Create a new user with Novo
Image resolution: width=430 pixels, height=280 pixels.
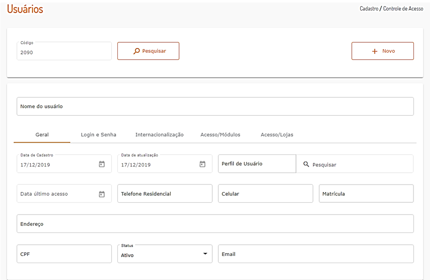pos(382,51)
